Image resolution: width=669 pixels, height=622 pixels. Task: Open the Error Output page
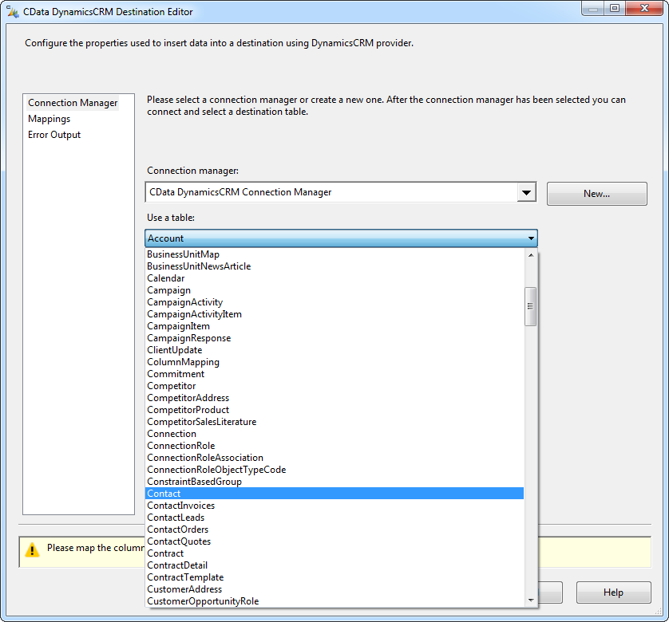coord(54,135)
